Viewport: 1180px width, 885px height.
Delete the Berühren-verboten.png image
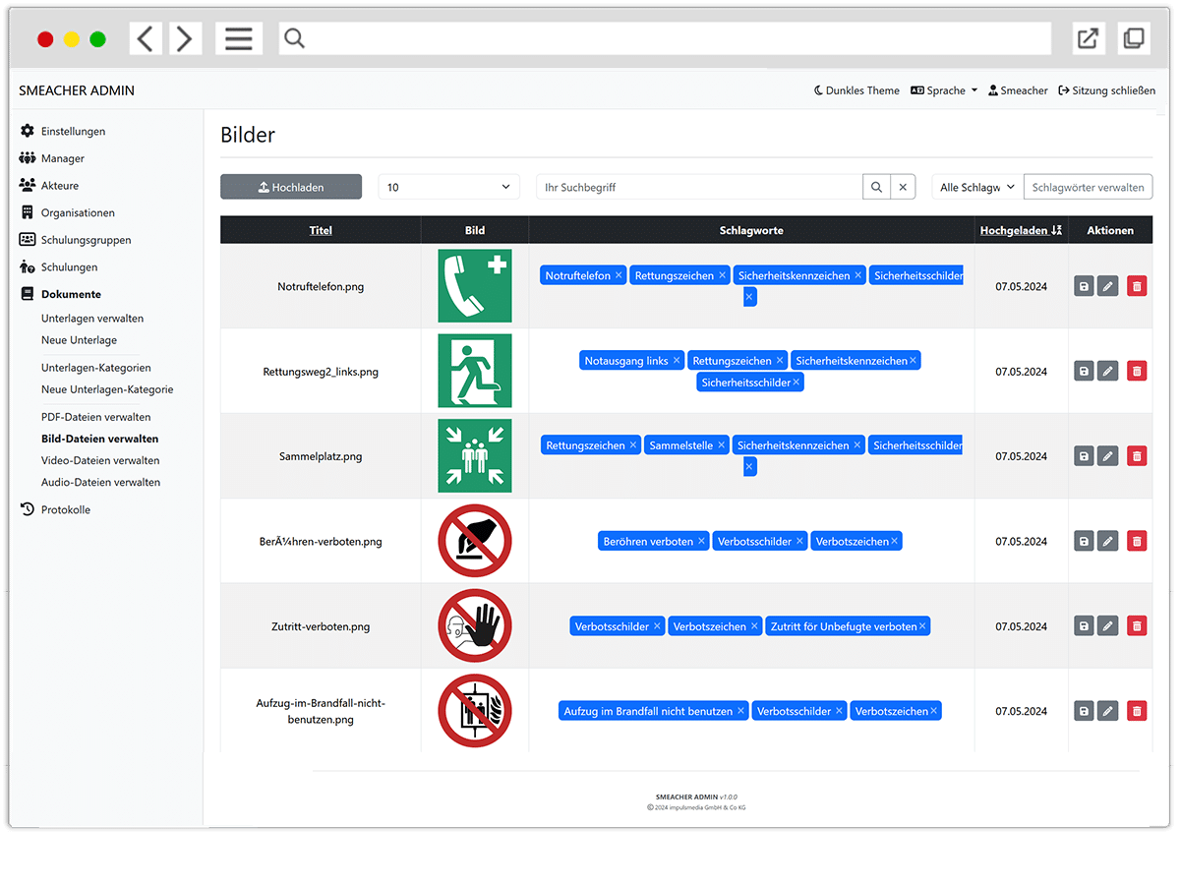coord(1137,541)
